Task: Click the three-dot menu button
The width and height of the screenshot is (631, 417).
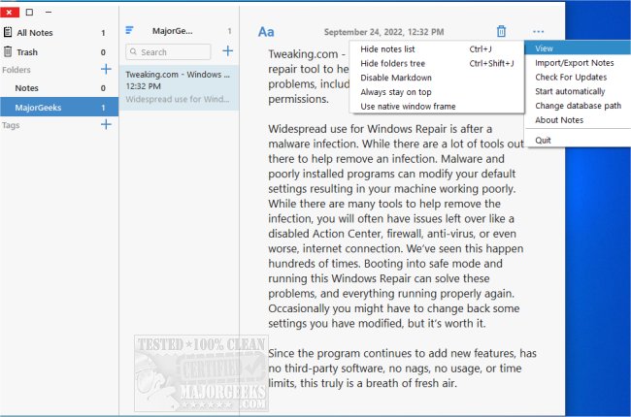Action: pyautogui.click(x=538, y=31)
